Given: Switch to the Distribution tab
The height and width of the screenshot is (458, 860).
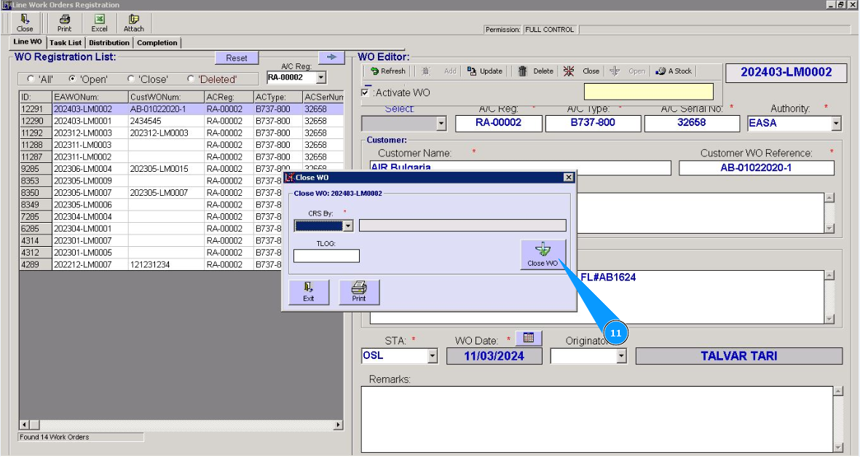Looking at the screenshot, I should tap(109, 43).
